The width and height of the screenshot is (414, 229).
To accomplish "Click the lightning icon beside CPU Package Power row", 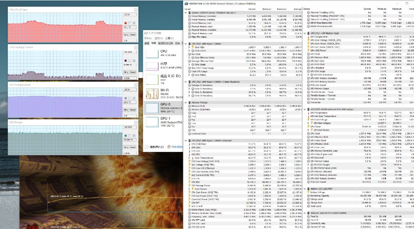I will coord(189,185).
